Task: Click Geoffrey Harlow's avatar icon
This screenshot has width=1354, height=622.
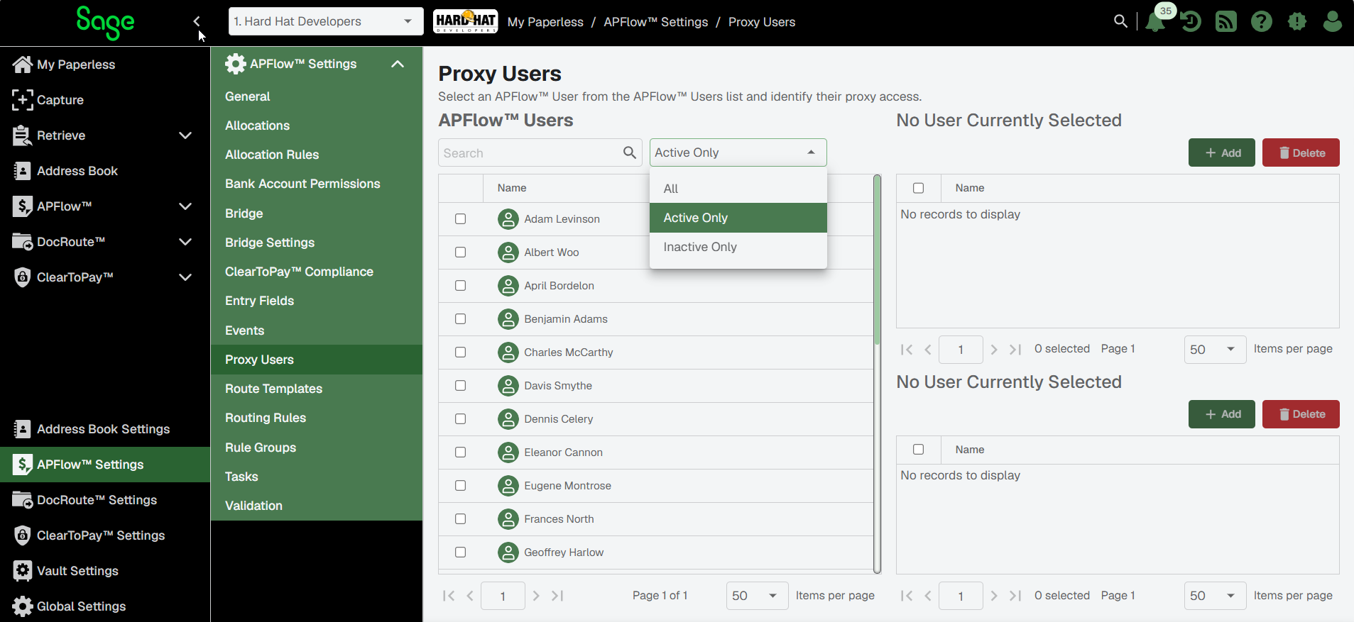Action: pos(508,552)
